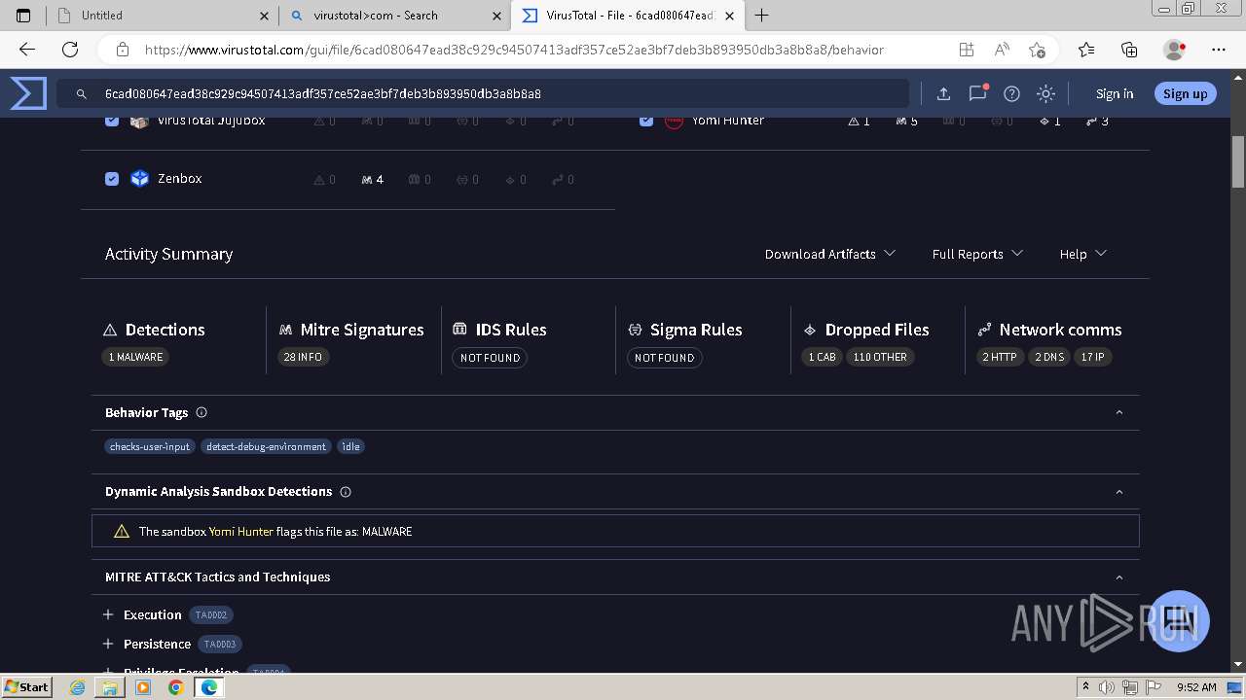Click the 1 CAB dropped files badge
The height and width of the screenshot is (700, 1246).
click(822, 357)
